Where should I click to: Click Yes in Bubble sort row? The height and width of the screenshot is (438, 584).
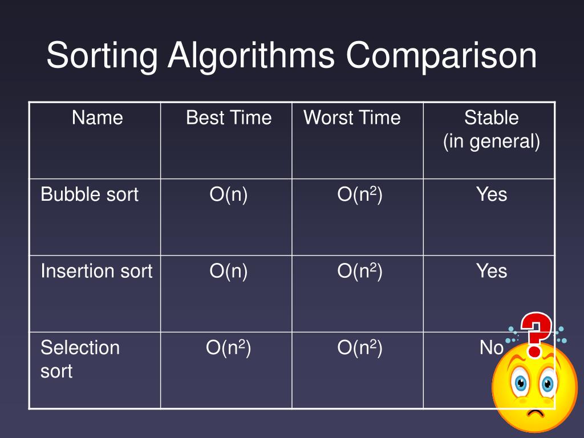[492, 194]
